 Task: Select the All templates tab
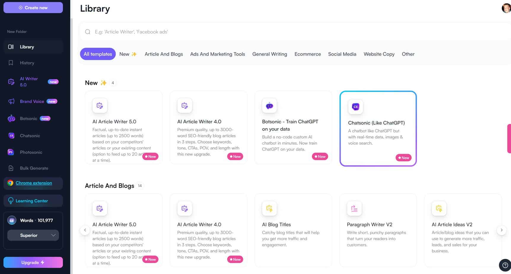point(98,54)
